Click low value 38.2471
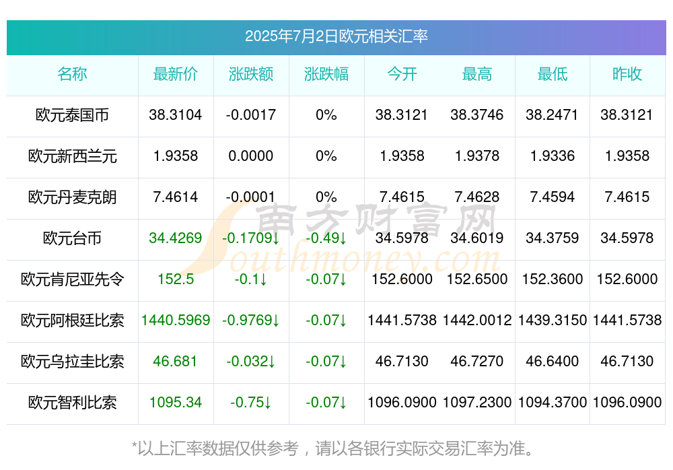Viewport: 673px width, 470px height. (553, 114)
